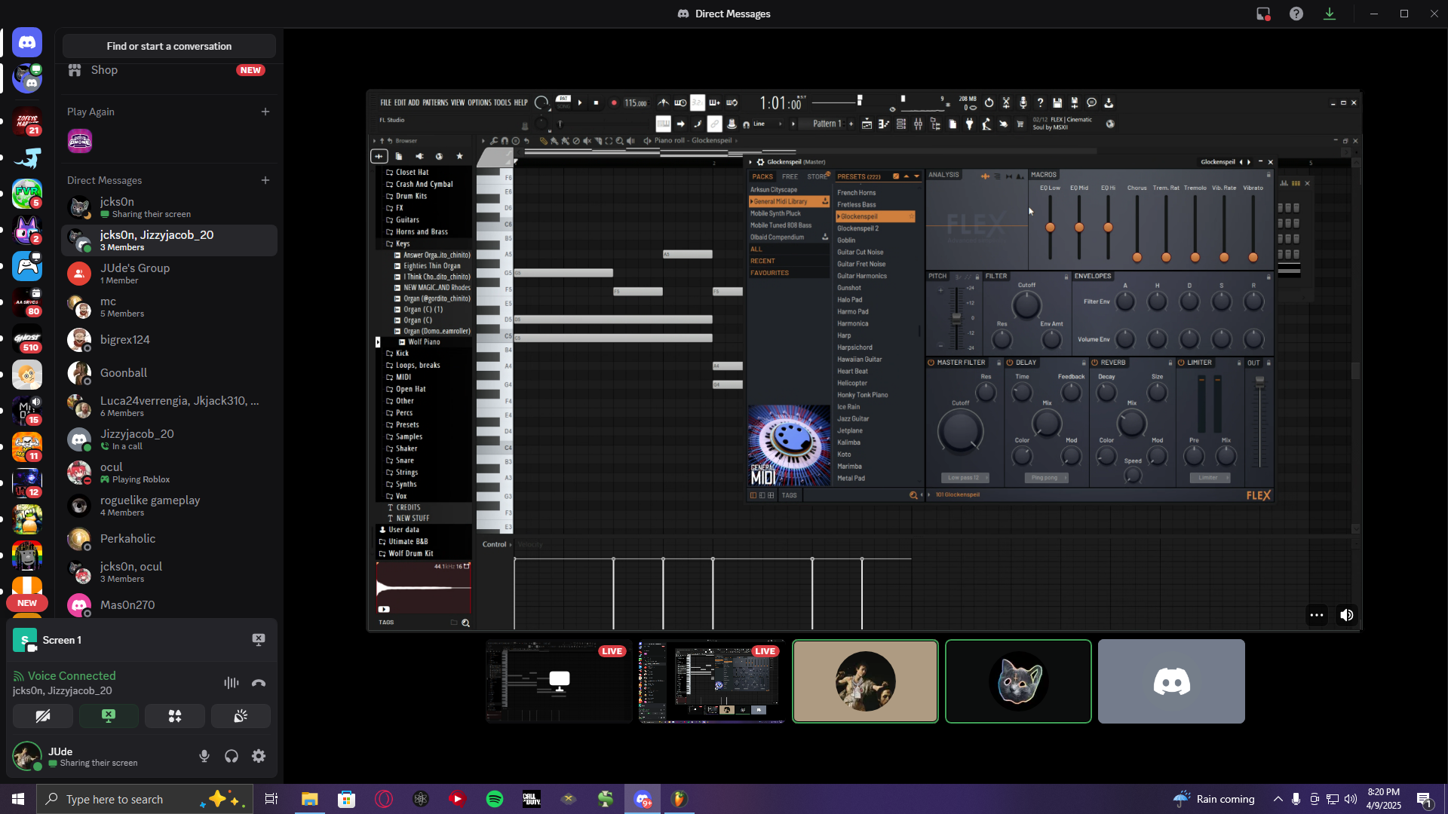Click the green download update icon
Image resolution: width=1448 pixels, height=814 pixels.
(x=1330, y=14)
